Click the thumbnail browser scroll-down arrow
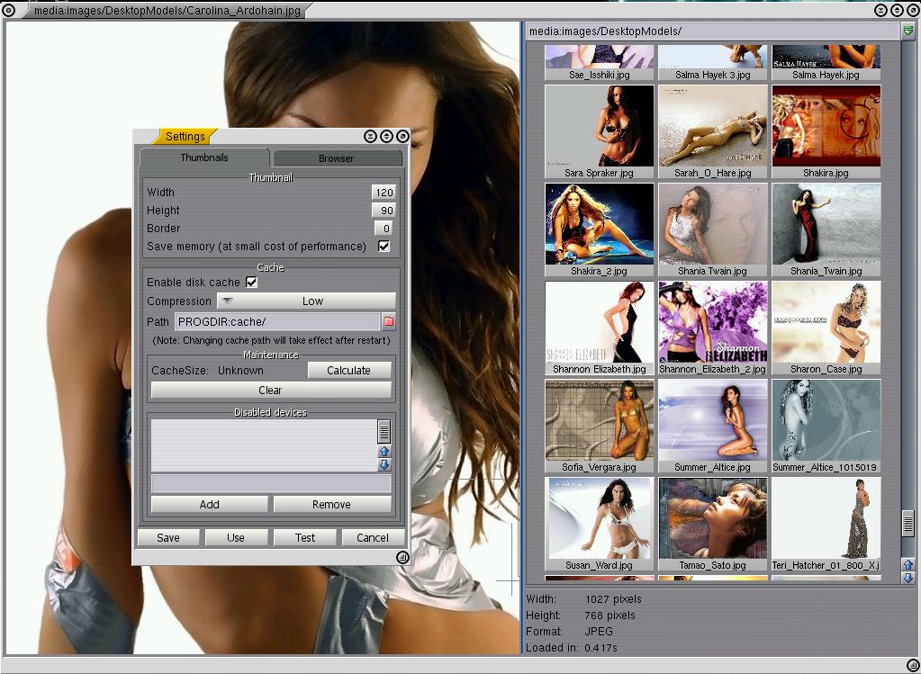 point(908,578)
